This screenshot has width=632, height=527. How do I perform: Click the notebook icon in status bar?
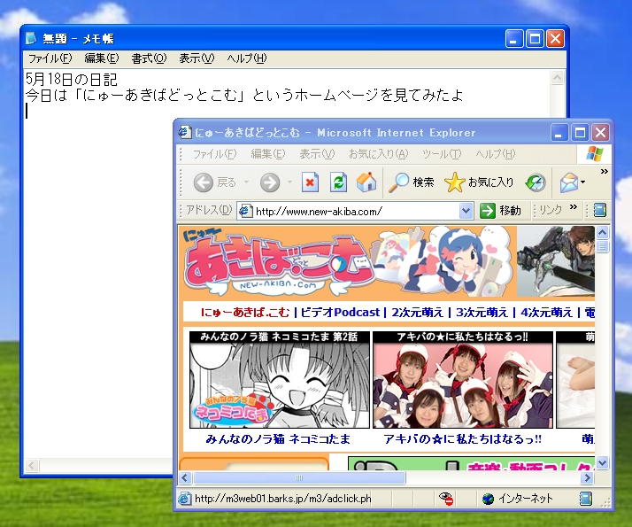586,499
